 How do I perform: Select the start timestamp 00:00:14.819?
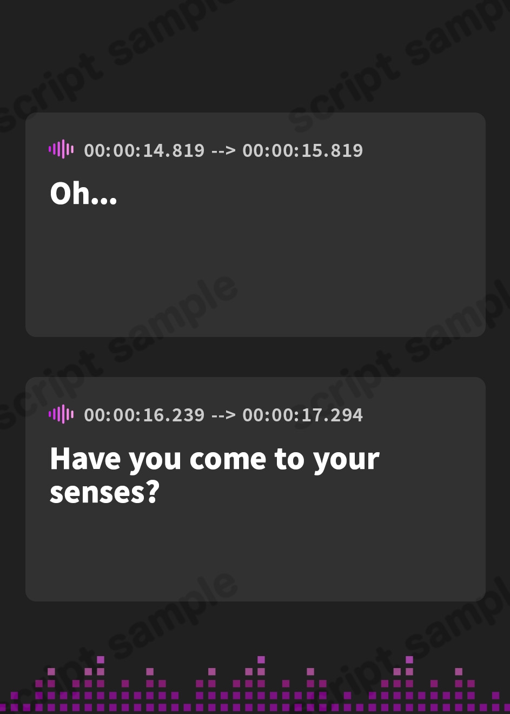tap(144, 150)
